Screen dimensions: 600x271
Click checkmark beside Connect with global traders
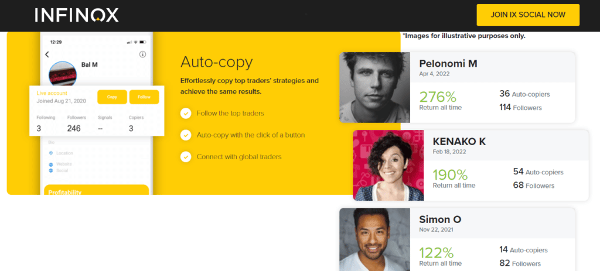pos(186,157)
